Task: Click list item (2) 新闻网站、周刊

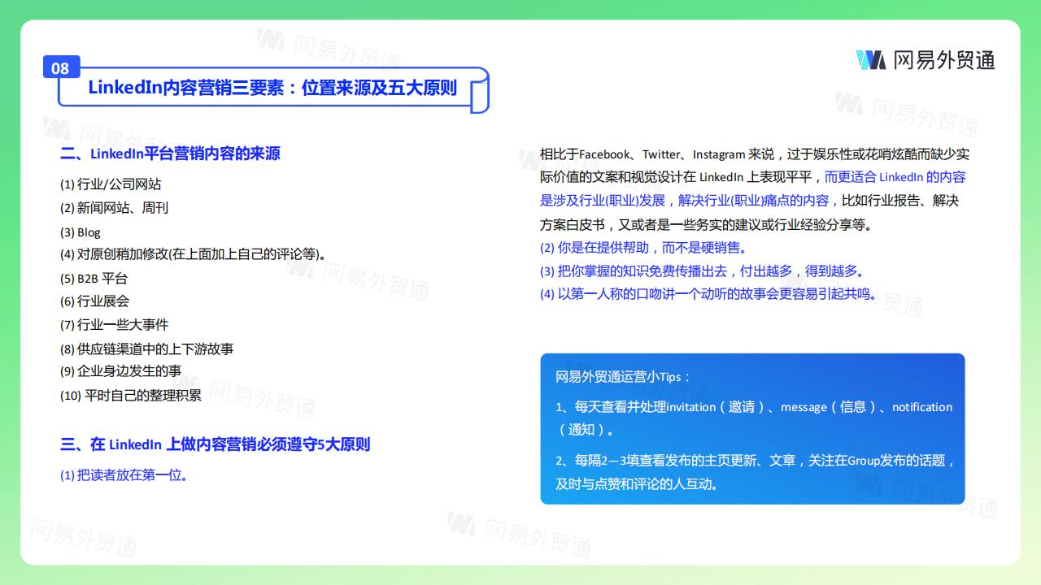Action: click(115, 208)
